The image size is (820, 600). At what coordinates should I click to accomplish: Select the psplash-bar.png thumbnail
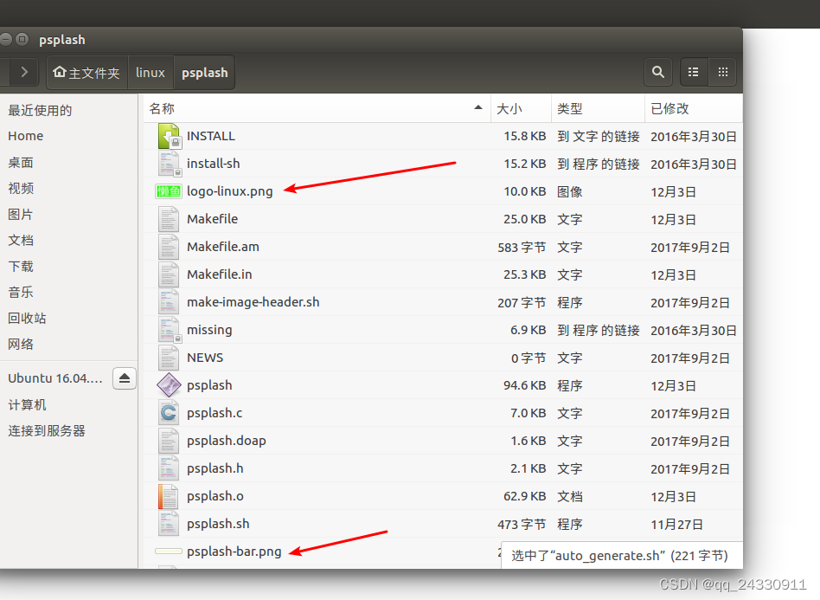tap(169, 552)
